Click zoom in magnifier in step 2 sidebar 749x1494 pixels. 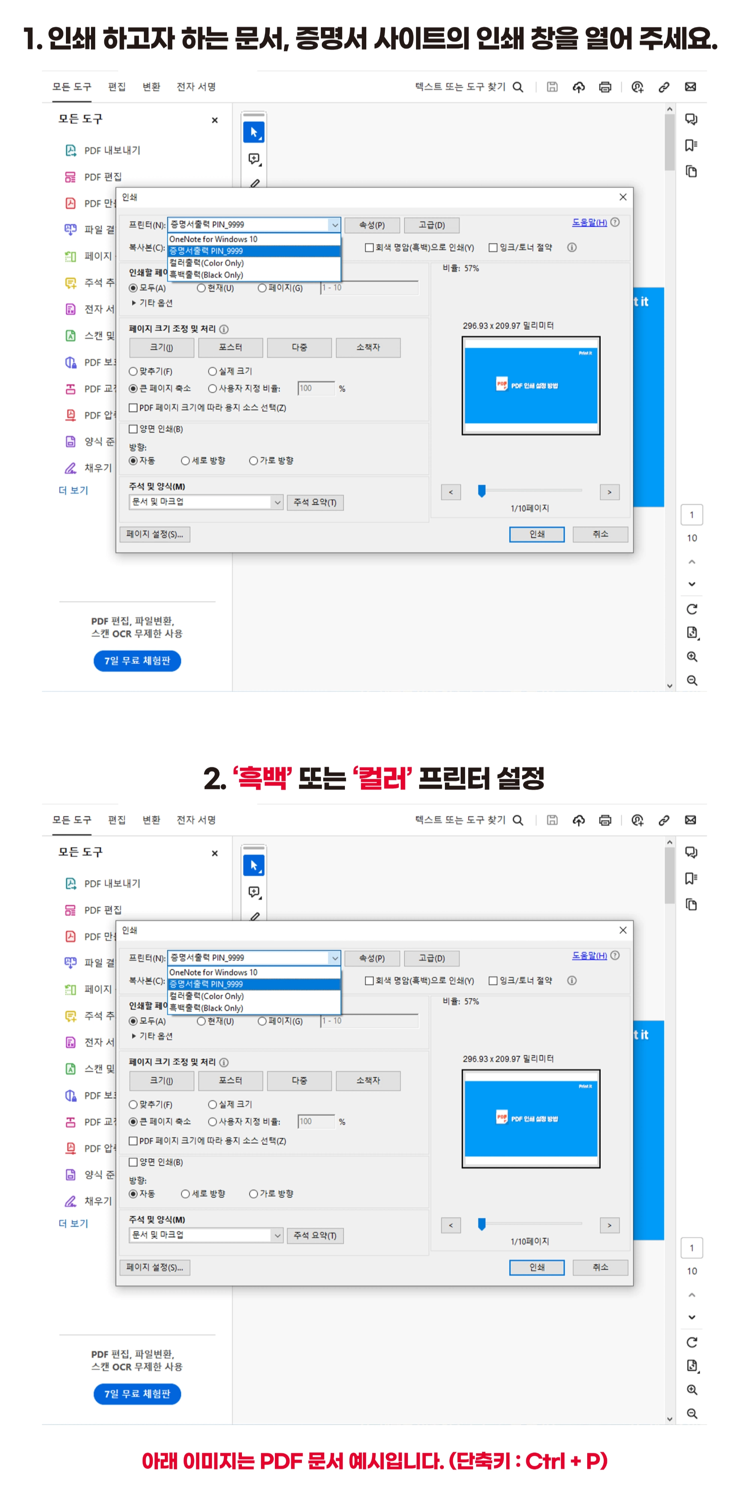[692, 1389]
